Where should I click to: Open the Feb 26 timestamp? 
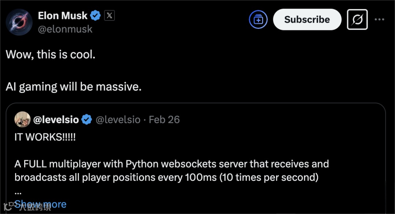click(164, 120)
